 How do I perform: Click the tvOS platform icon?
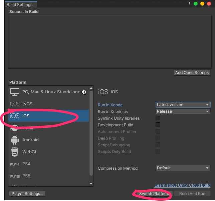coord(15,104)
